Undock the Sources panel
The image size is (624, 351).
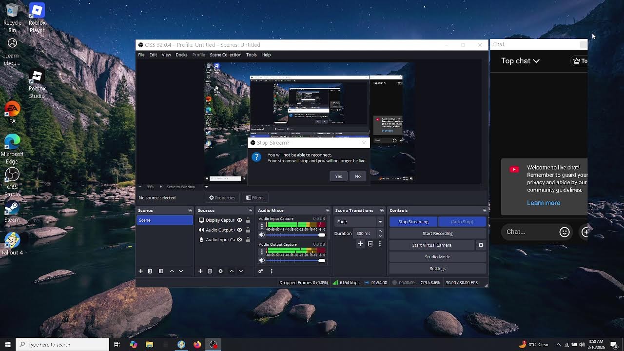coord(250,211)
